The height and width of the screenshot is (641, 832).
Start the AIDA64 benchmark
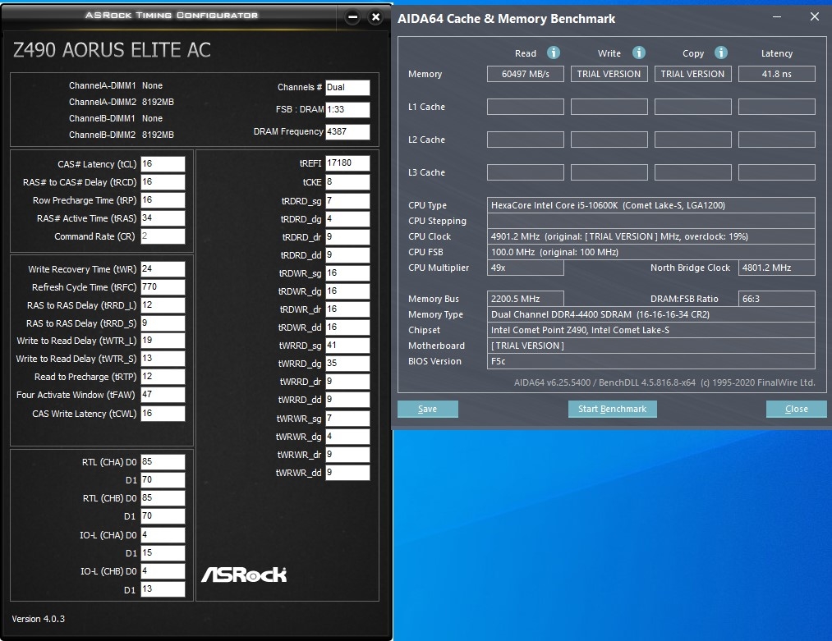(613, 409)
